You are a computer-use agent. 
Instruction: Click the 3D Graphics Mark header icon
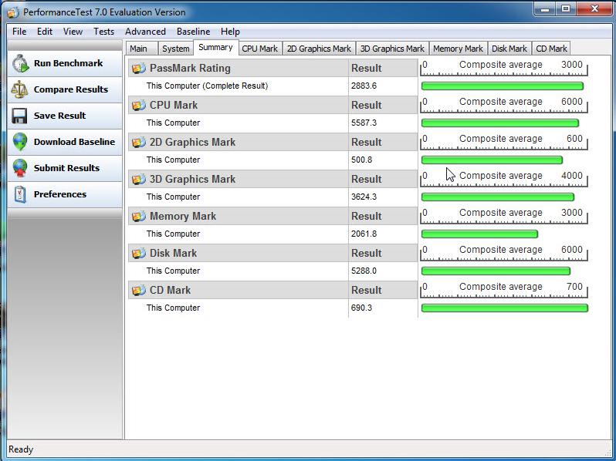point(139,180)
